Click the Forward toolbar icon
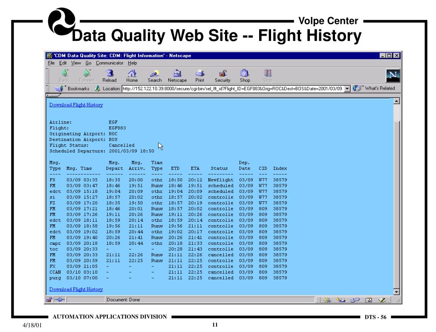 [x=87, y=73]
